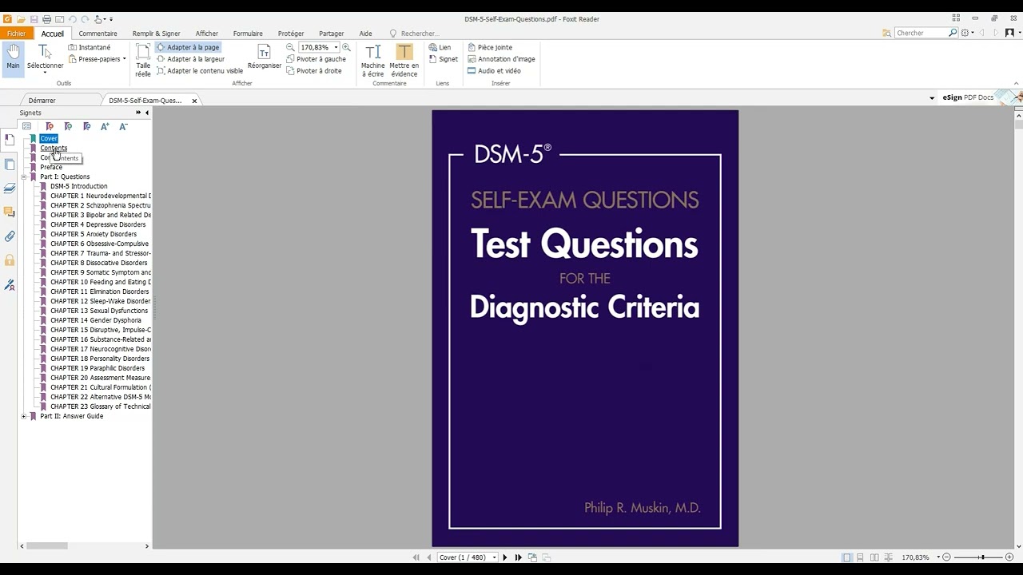Go to DSM-5 Introduction bookmark
The height and width of the screenshot is (575, 1023).
[78, 186]
